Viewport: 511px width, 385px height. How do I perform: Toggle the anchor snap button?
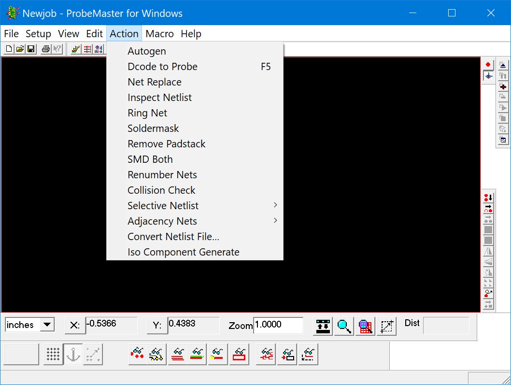coord(73,354)
